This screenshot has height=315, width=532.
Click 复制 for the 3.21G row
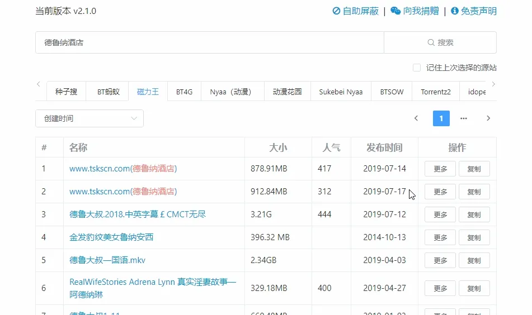click(474, 214)
